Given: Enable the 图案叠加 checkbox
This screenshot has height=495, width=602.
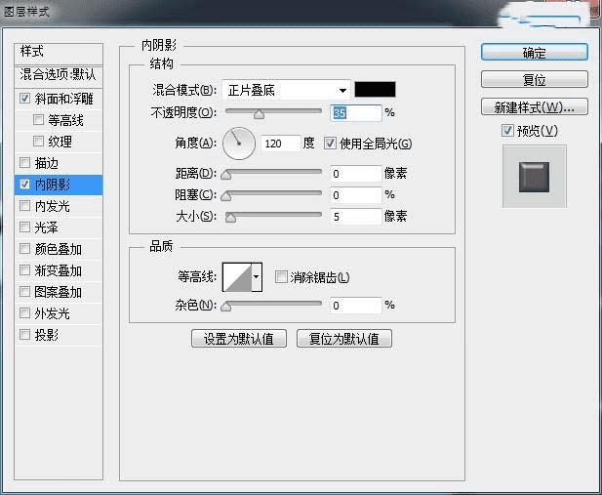Looking at the screenshot, I should click(24, 292).
